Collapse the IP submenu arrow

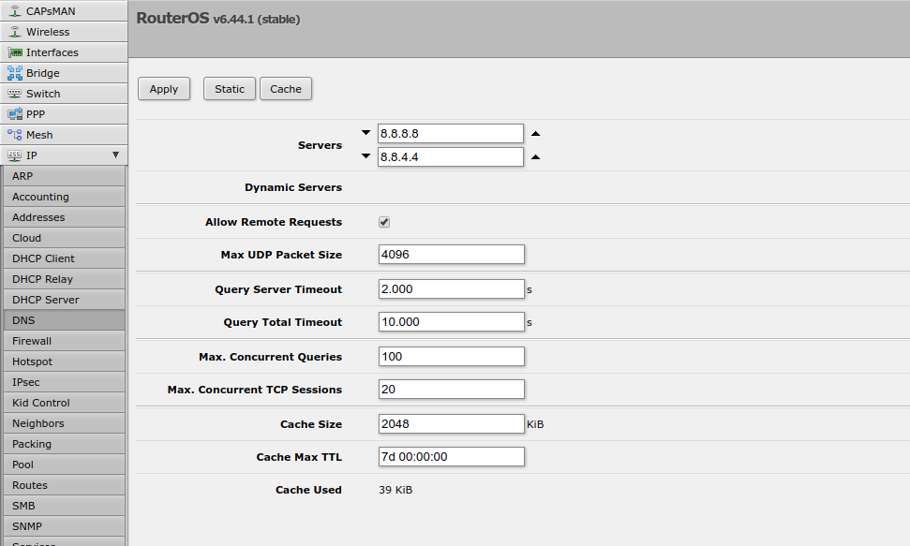point(115,155)
